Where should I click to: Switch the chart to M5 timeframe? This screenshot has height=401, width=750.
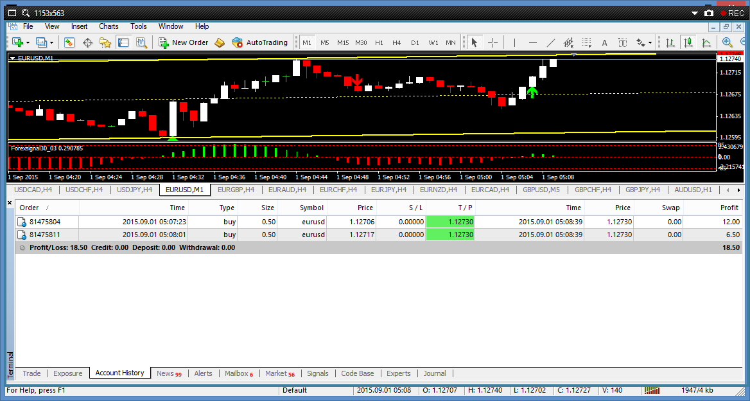(325, 42)
